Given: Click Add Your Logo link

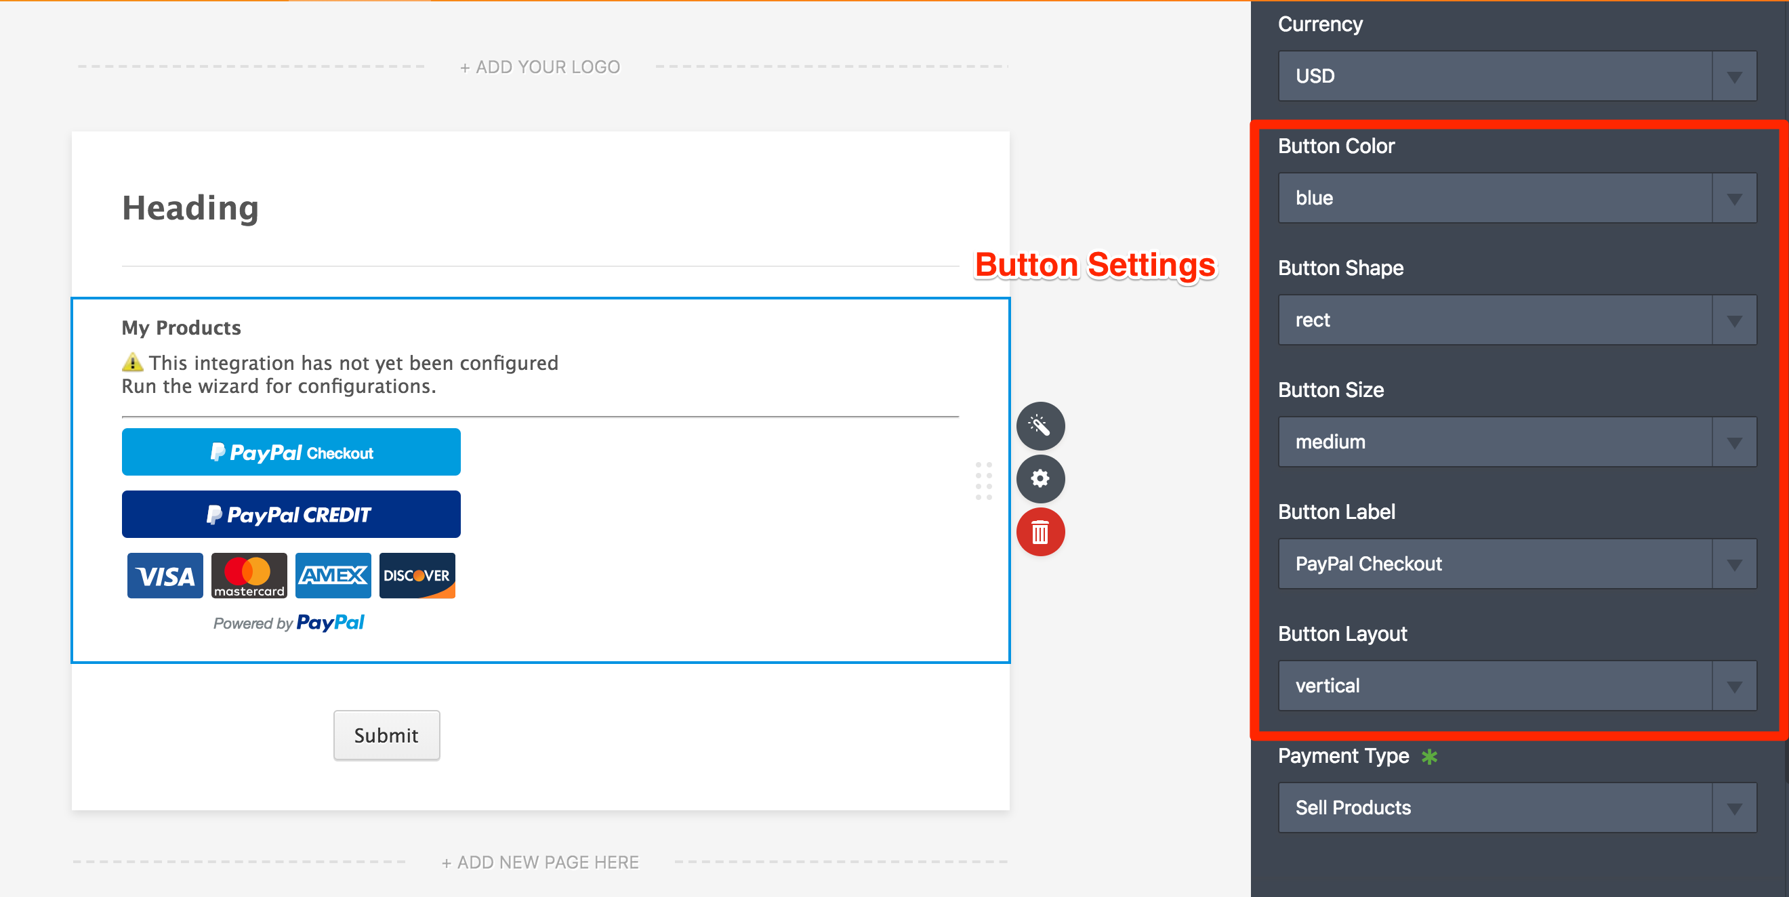Looking at the screenshot, I should tap(540, 67).
